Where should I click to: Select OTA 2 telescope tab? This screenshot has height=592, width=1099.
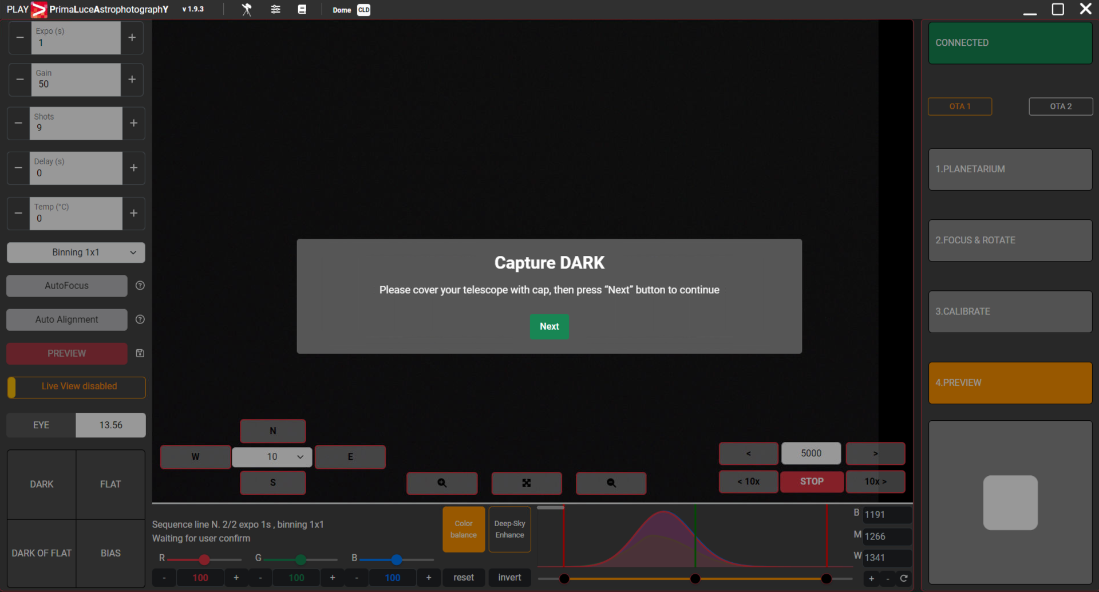pos(1061,106)
